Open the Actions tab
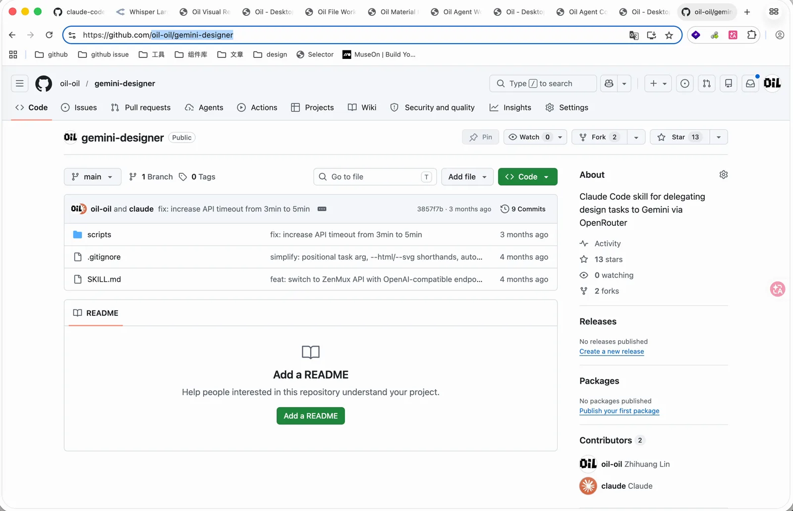The height and width of the screenshot is (511, 793). coord(257,107)
